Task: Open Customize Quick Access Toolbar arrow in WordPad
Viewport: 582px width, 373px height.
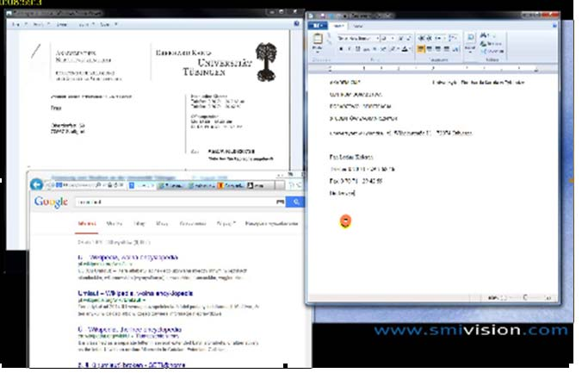Action: (345, 16)
